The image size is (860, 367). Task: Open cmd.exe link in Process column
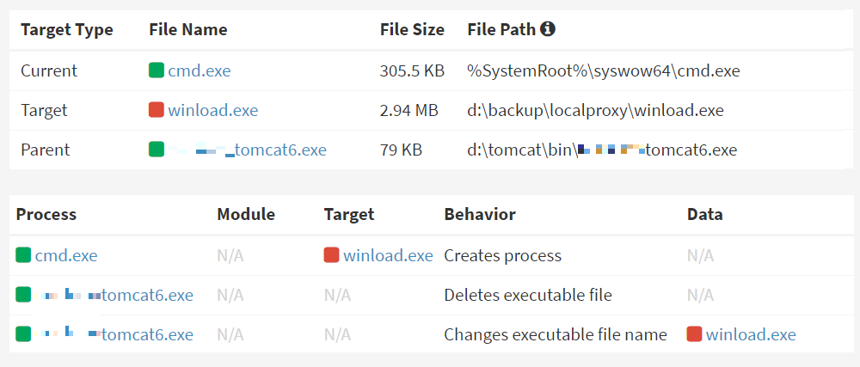click(66, 256)
